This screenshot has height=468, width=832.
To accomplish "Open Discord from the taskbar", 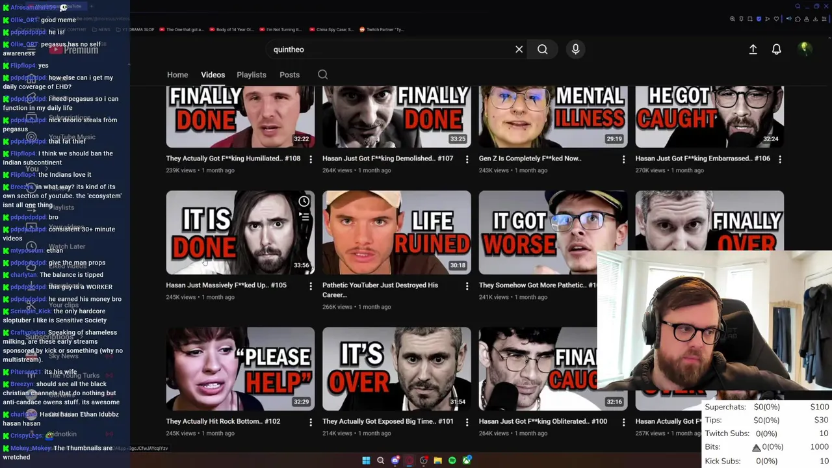I will pyautogui.click(x=395, y=460).
